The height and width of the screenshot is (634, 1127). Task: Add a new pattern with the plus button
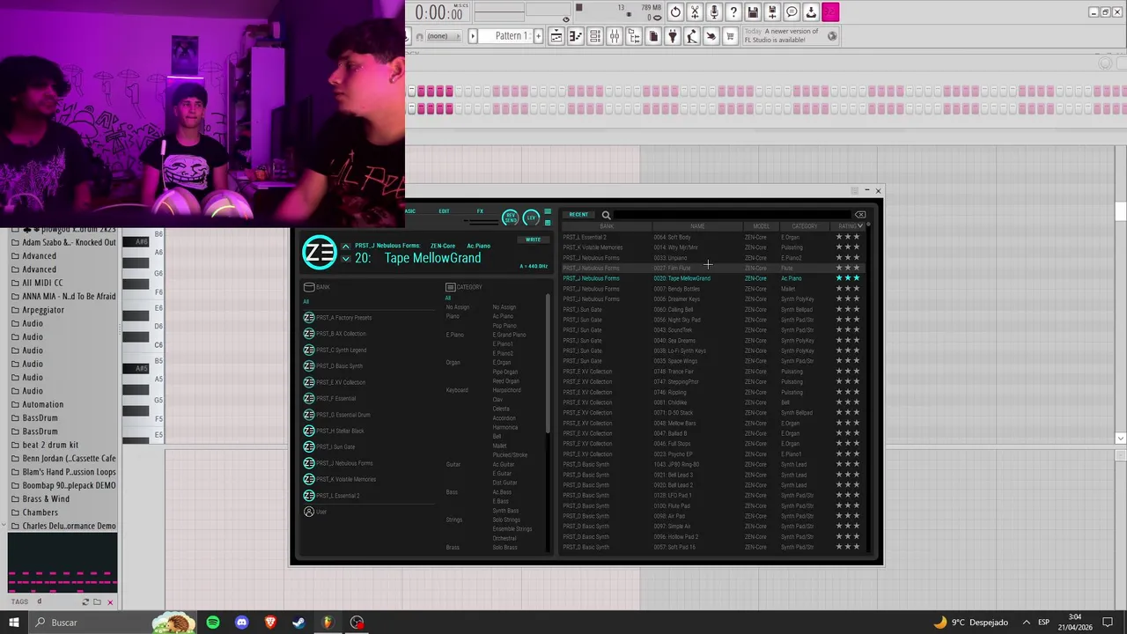tap(538, 36)
